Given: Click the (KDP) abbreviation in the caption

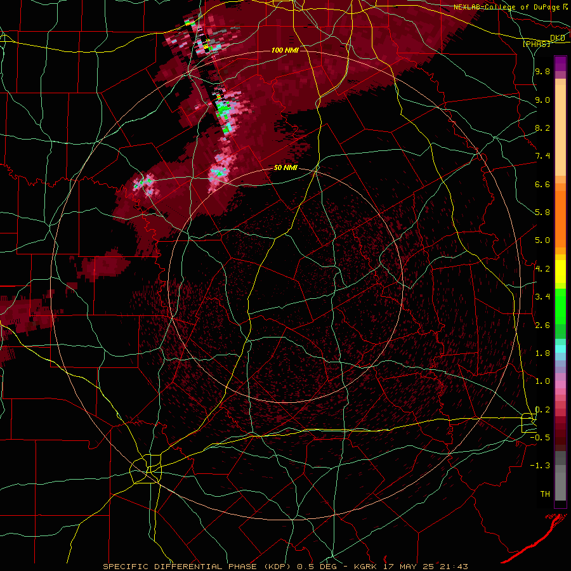Looking at the screenshot, I should click(277, 567).
